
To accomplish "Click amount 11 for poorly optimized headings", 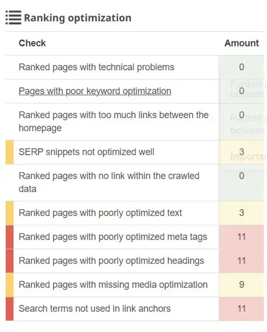I will point(241,261).
